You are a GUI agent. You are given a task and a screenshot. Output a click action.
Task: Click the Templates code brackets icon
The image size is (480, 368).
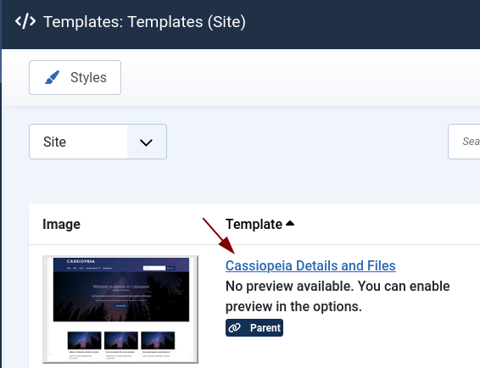tap(25, 21)
